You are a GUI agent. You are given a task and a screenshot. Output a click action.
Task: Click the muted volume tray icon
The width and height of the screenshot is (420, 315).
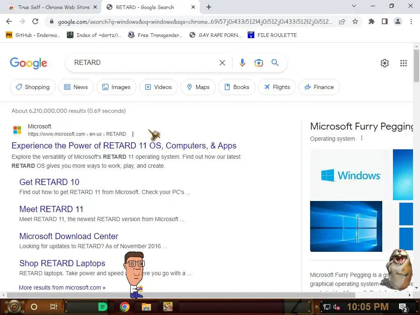tap(337, 307)
